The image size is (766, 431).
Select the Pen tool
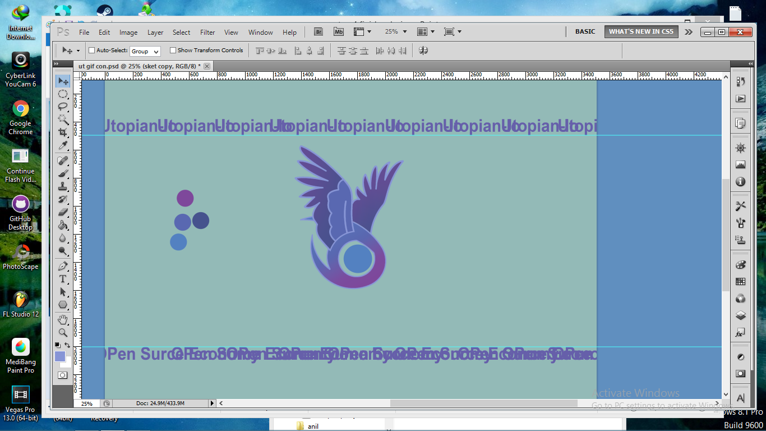(x=63, y=266)
